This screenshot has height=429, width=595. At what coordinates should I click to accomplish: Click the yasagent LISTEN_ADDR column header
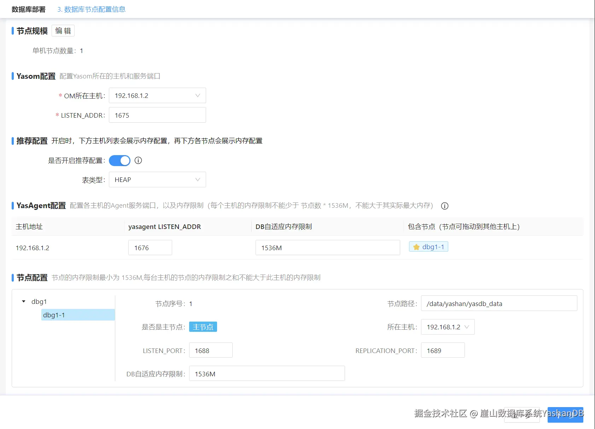[164, 227]
